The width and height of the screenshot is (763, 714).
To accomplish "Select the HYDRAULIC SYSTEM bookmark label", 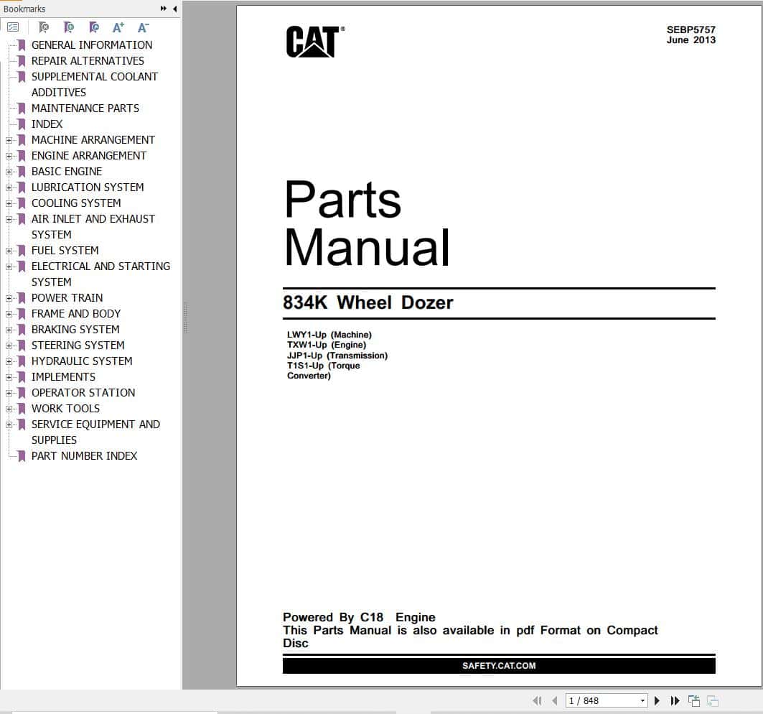I will [82, 361].
